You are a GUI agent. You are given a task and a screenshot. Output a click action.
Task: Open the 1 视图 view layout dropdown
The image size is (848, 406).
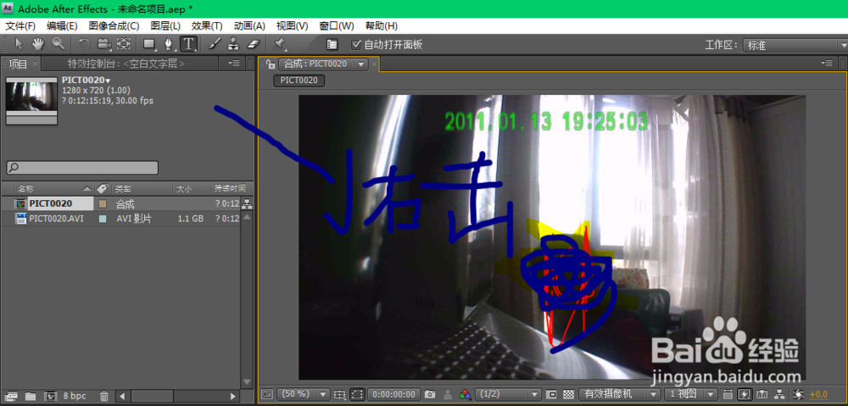click(x=691, y=394)
